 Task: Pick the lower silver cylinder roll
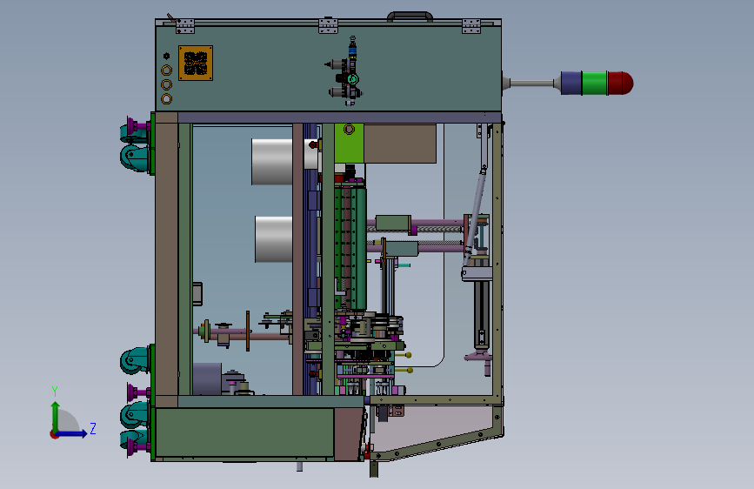pos(274,239)
